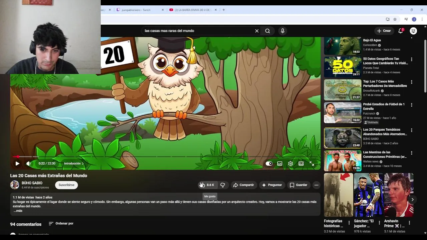This screenshot has width=427, height=240.
Task: Subscribe to BÚHO SABIO with Suscribirse
Action: point(66,185)
